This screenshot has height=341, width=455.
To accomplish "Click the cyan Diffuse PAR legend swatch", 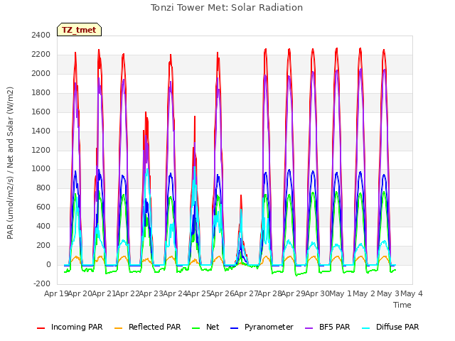I will (x=366, y=328).
